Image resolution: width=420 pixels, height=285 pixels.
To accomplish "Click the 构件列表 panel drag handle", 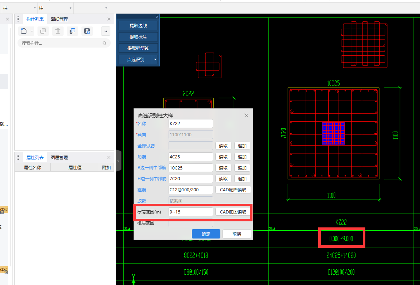I will [18, 19].
